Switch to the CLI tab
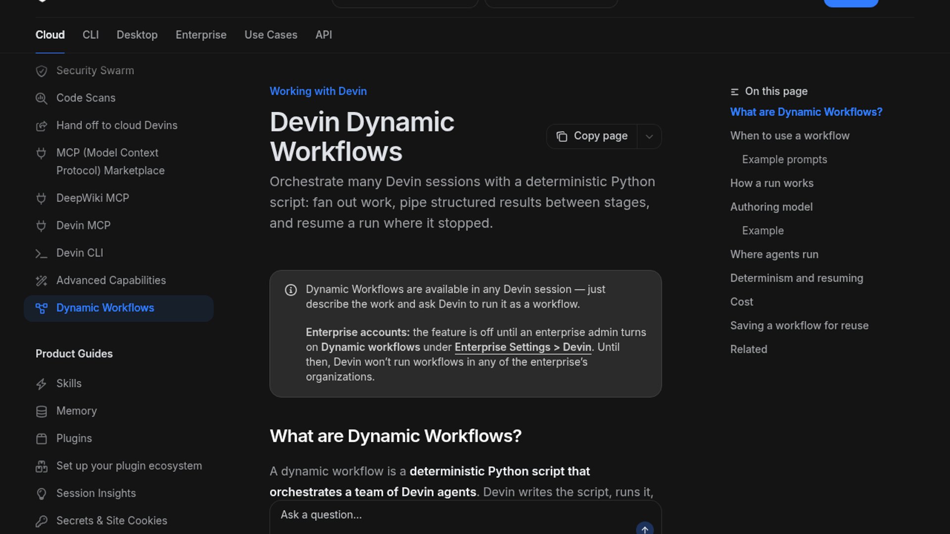Screen dimensions: 950x534 pos(91,35)
